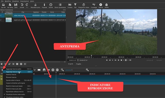Viewport: 165px width, 98px height.
Task: Choose Aggiungi traccia audio
Action: pyautogui.click(x=18, y=69)
